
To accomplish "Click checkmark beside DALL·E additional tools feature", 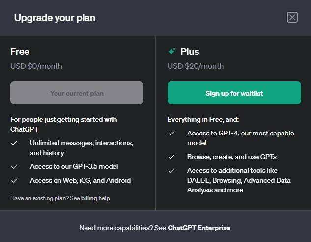I will 171,171.
